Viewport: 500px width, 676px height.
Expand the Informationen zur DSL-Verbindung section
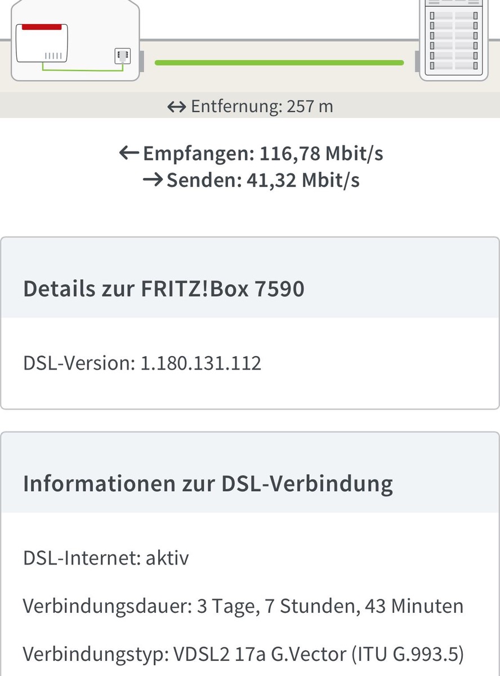click(x=208, y=484)
